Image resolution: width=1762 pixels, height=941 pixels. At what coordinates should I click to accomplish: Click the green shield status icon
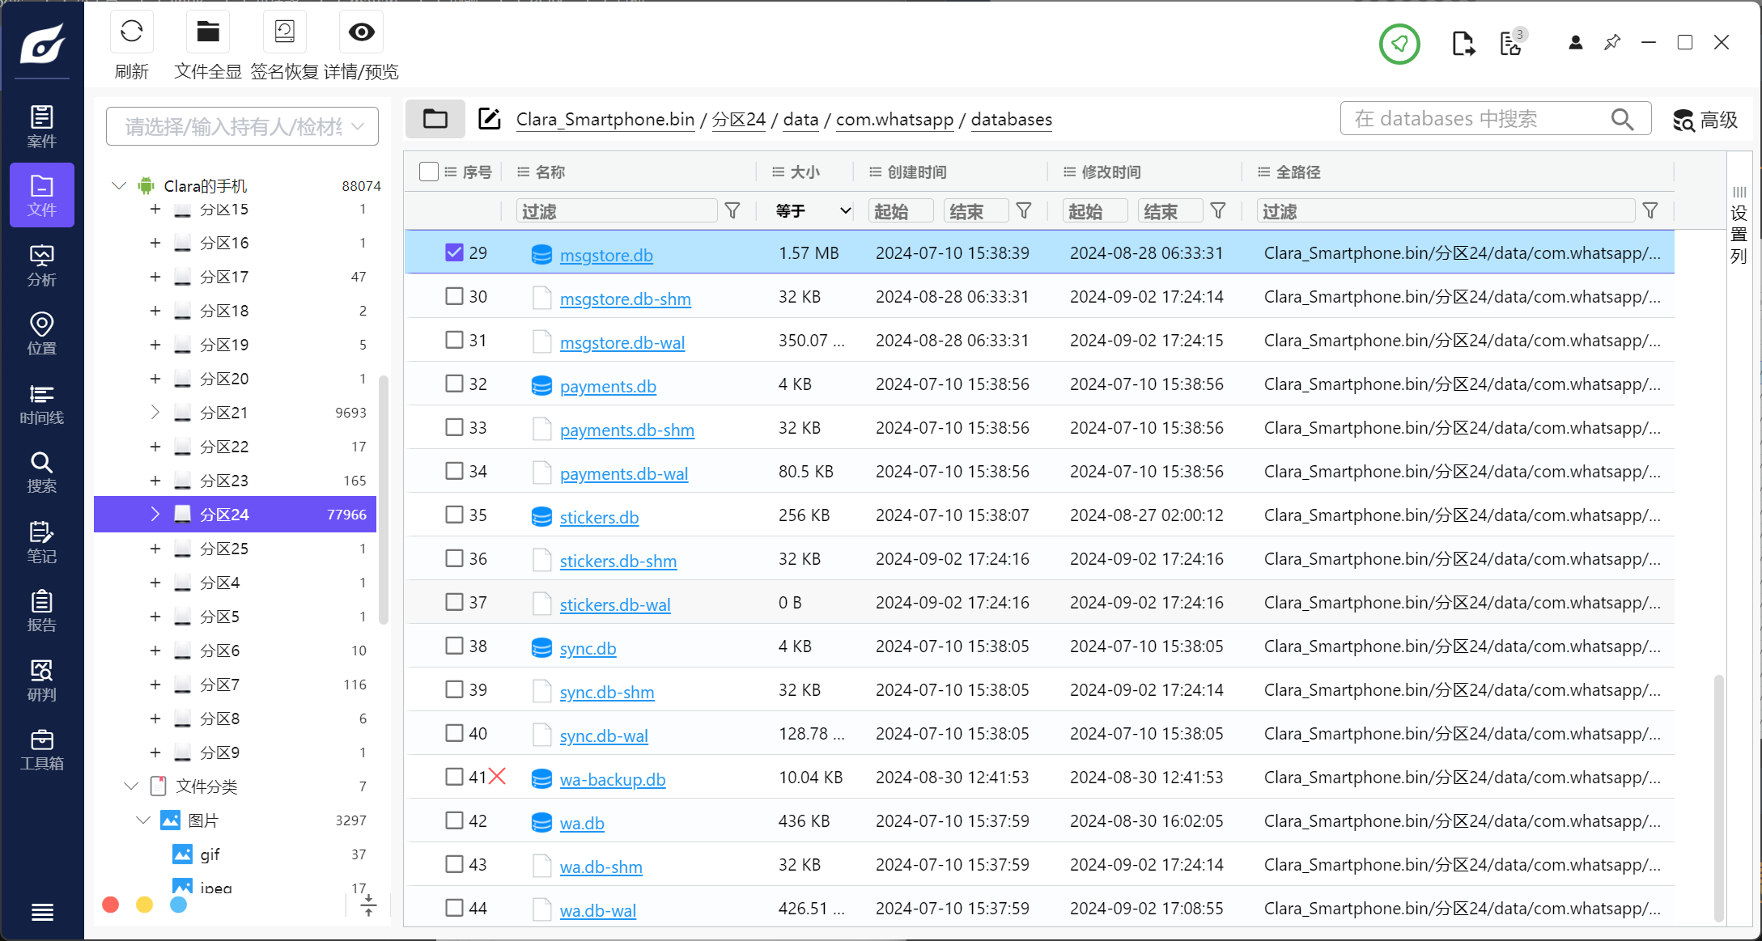[x=1399, y=44]
